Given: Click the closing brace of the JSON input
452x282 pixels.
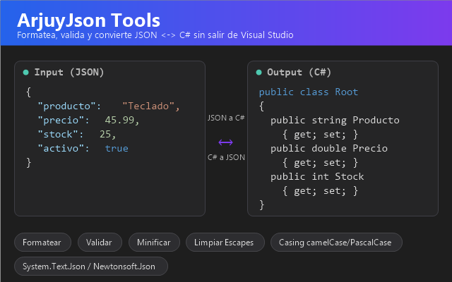Looking at the screenshot, I should point(28,163).
